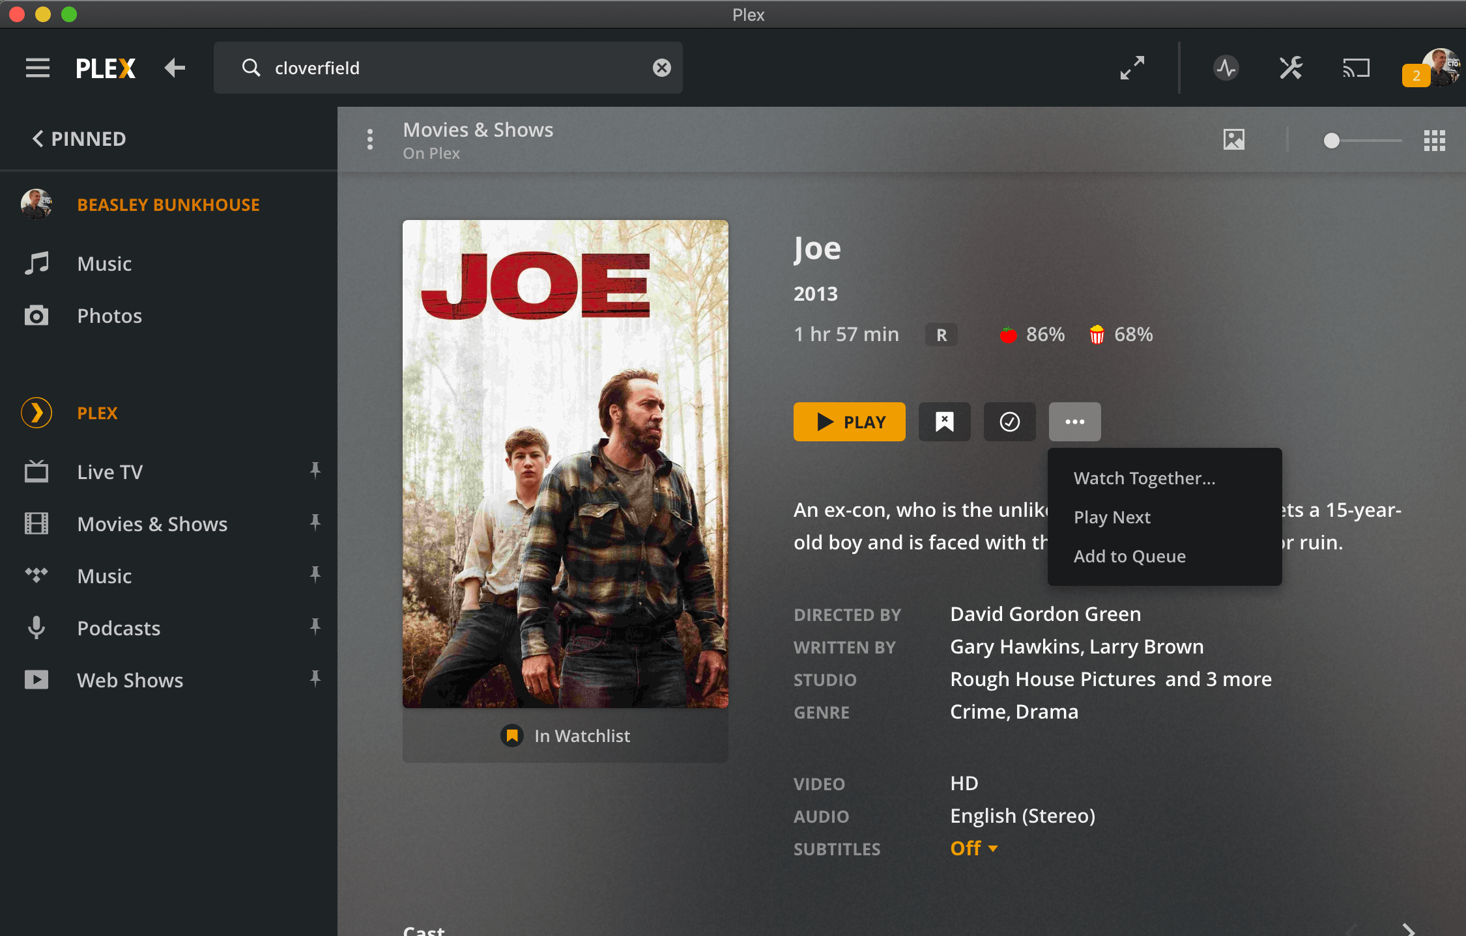Navigate back with the arrow icon
The height and width of the screenshot is (936, 1466).
(x=175, y=68)
